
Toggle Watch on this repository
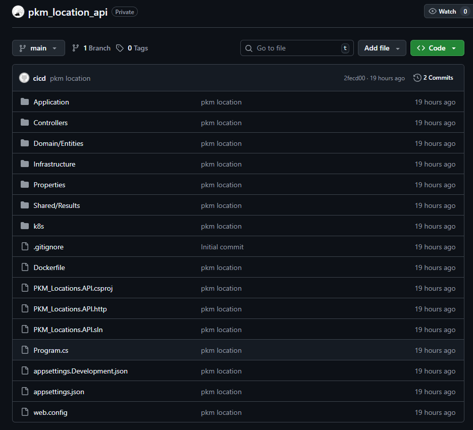pyautogui.click(x=443, y=12)
